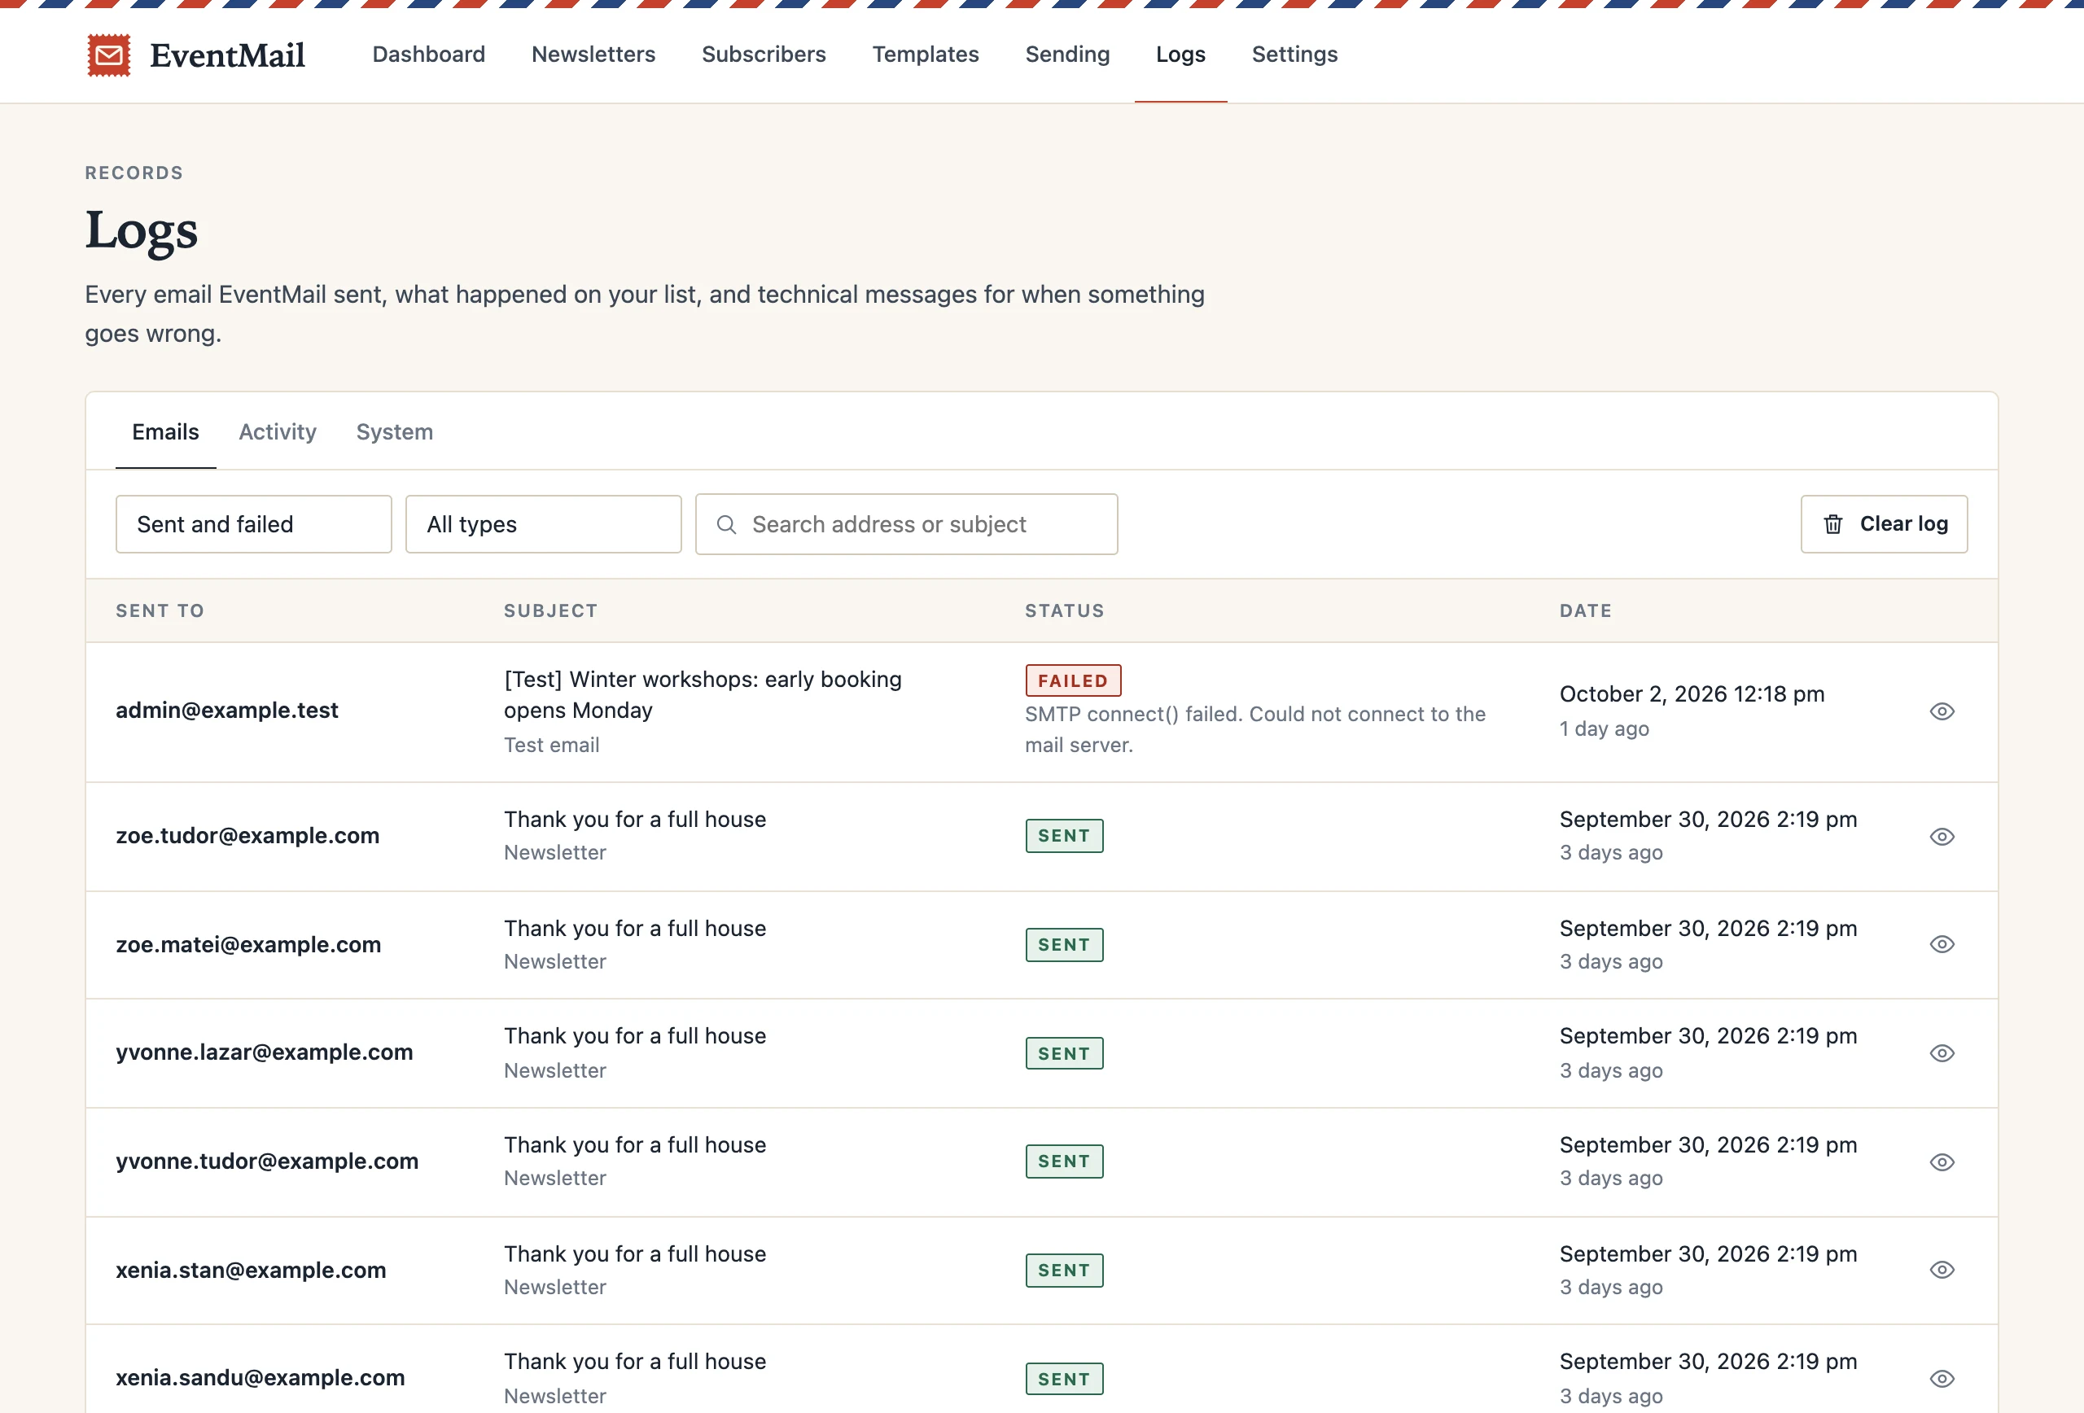
Task: Click the yvonne.lazar@example.com address
Action: [265, 1052]
